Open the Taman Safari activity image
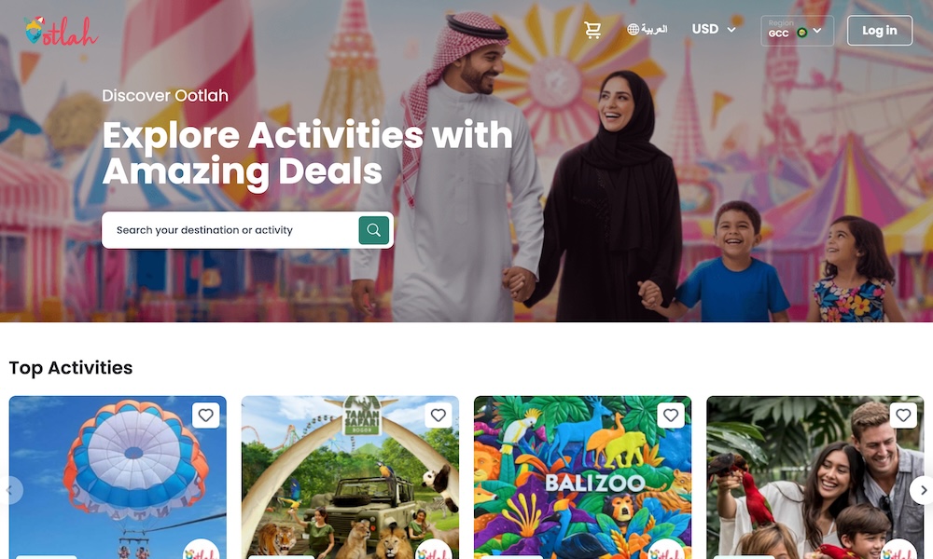This screenshot has height=559, width=933. tap(350, 478)
